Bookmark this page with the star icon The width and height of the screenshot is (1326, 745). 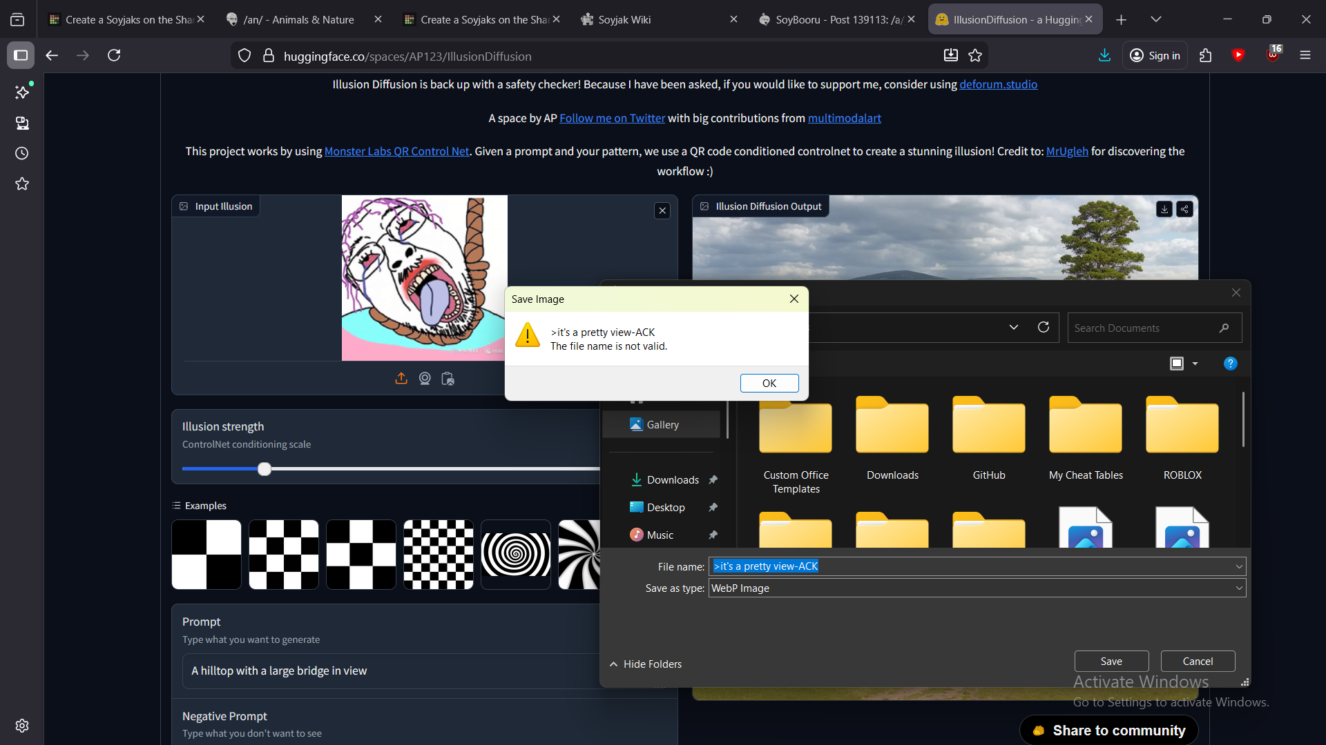point(975,56)
